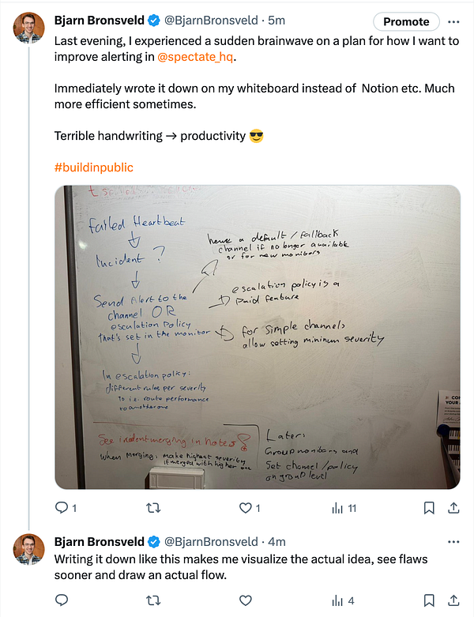Viewport: 474px width, 617px height.
Task: View analytics showing 11 views
Action: point(338,508)
